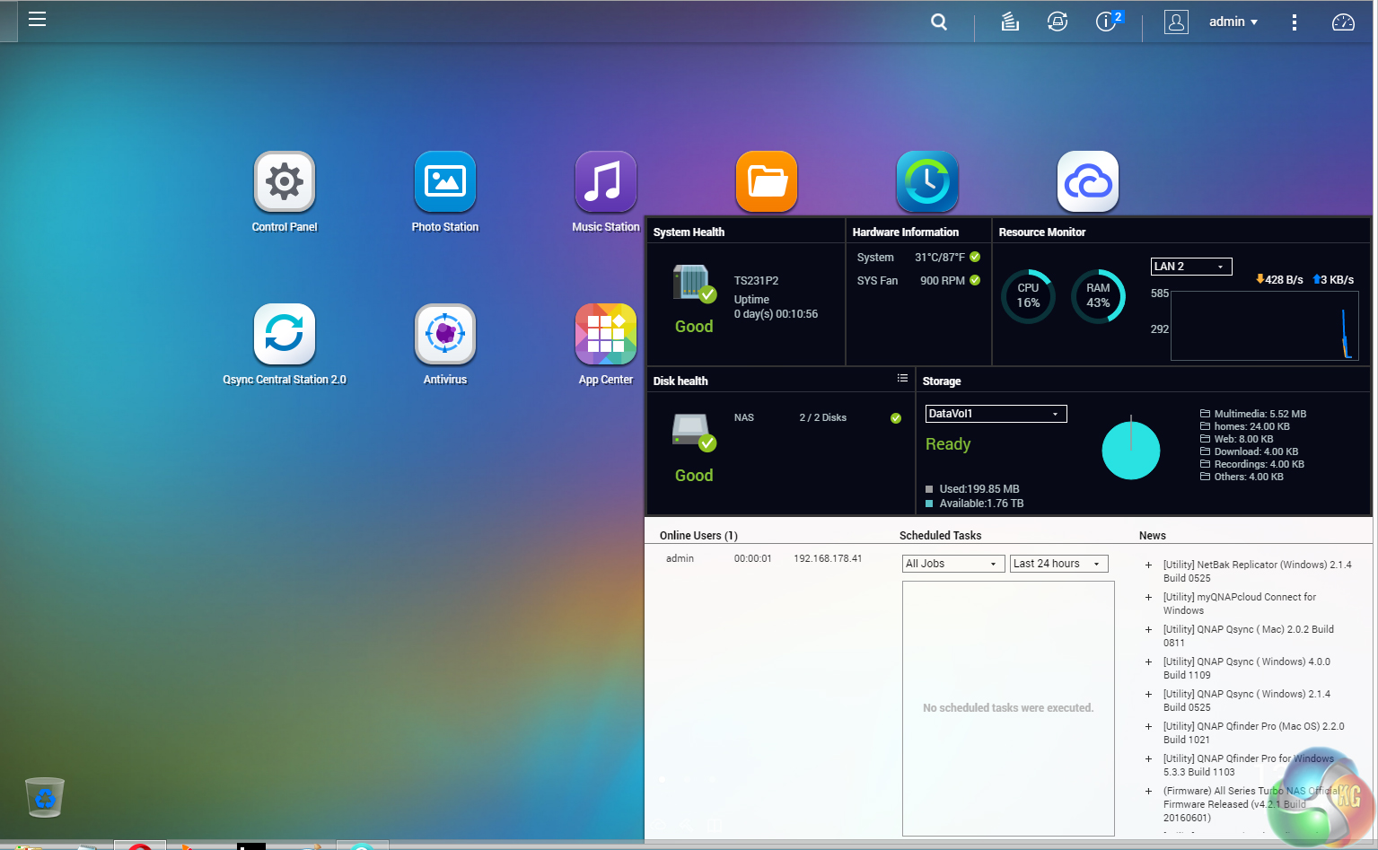Click the SYS Fan green check icon

[975, 280]
